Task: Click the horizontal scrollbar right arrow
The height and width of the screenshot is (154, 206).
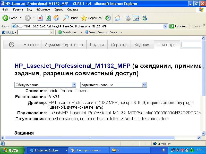Action: (x=199, y=138)
